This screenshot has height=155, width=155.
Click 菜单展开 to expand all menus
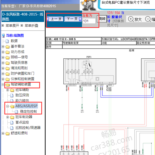click(12, 26)
